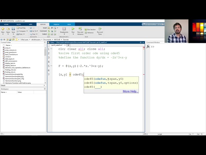
Task: Select ode45(odefun,tspan,y0,options) suggestion
Action: pyautogui.click(x=111, y=83)
